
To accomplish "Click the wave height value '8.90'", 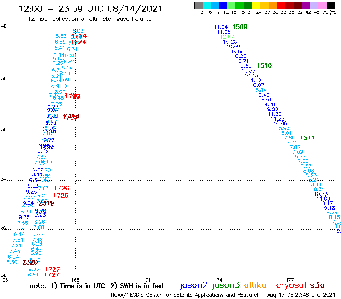I will click(x=284, y=128).
